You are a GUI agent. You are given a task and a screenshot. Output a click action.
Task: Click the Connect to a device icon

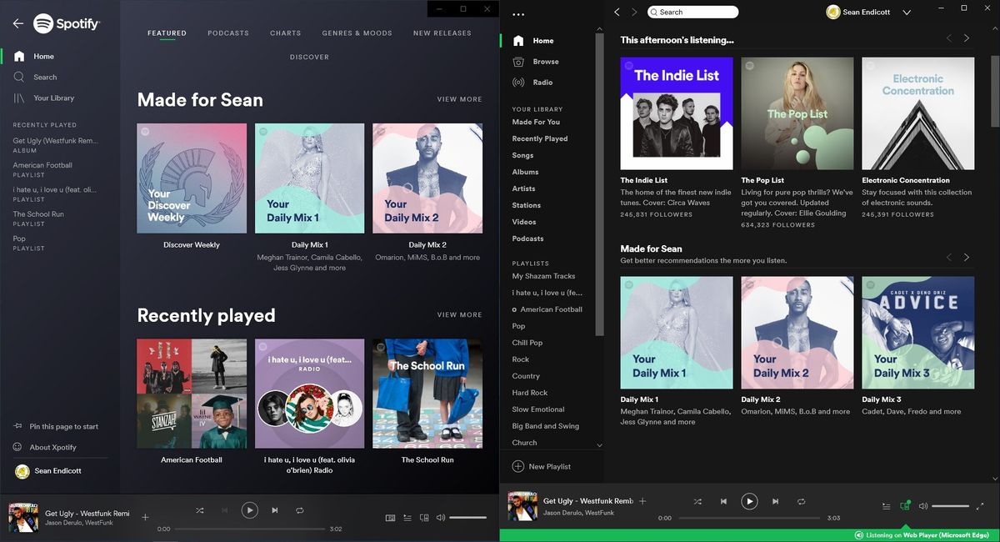coord(905,506)
